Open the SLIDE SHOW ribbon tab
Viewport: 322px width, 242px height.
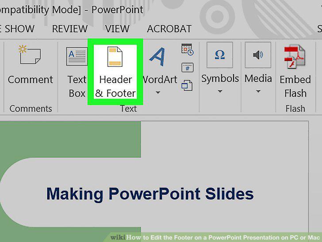coord(17,29)
